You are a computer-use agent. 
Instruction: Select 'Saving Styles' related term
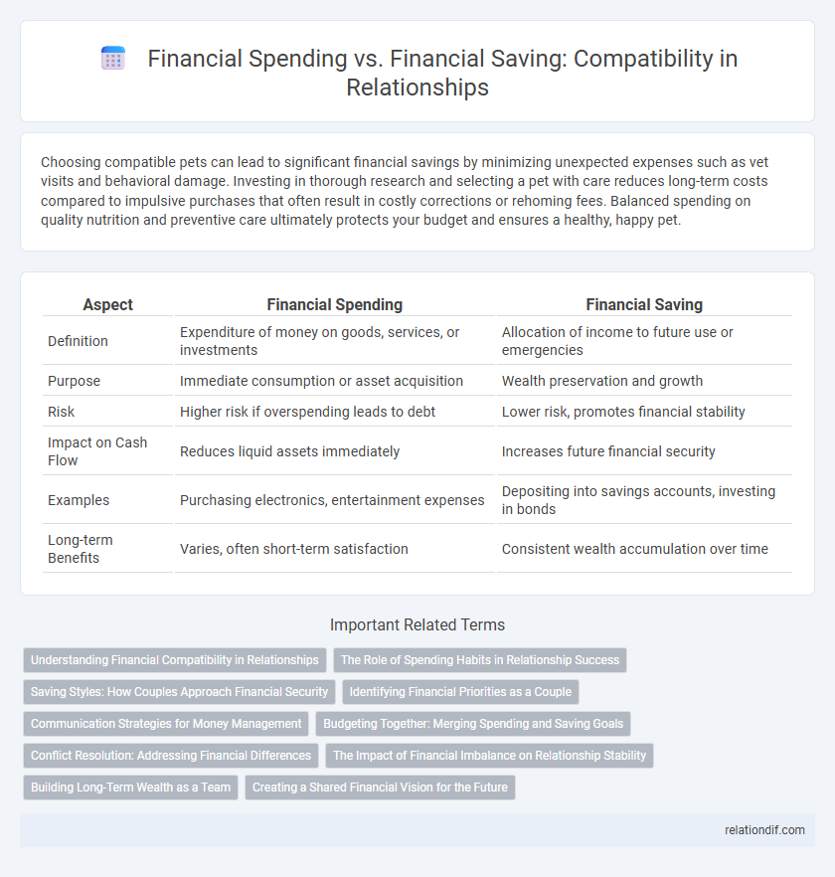(x=179, y=691)
